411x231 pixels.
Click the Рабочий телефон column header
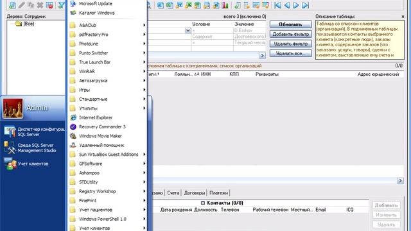click(270, 210)
